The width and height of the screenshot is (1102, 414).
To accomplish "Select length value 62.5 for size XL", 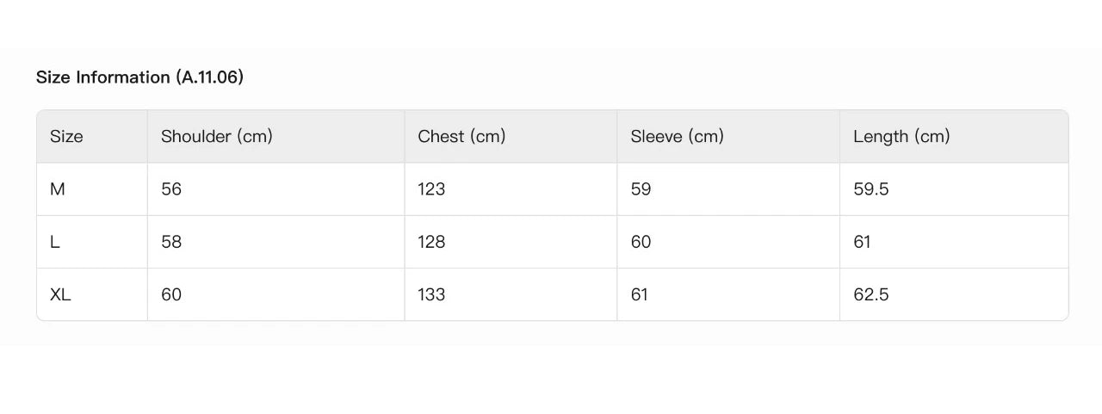I will [870, 294].
